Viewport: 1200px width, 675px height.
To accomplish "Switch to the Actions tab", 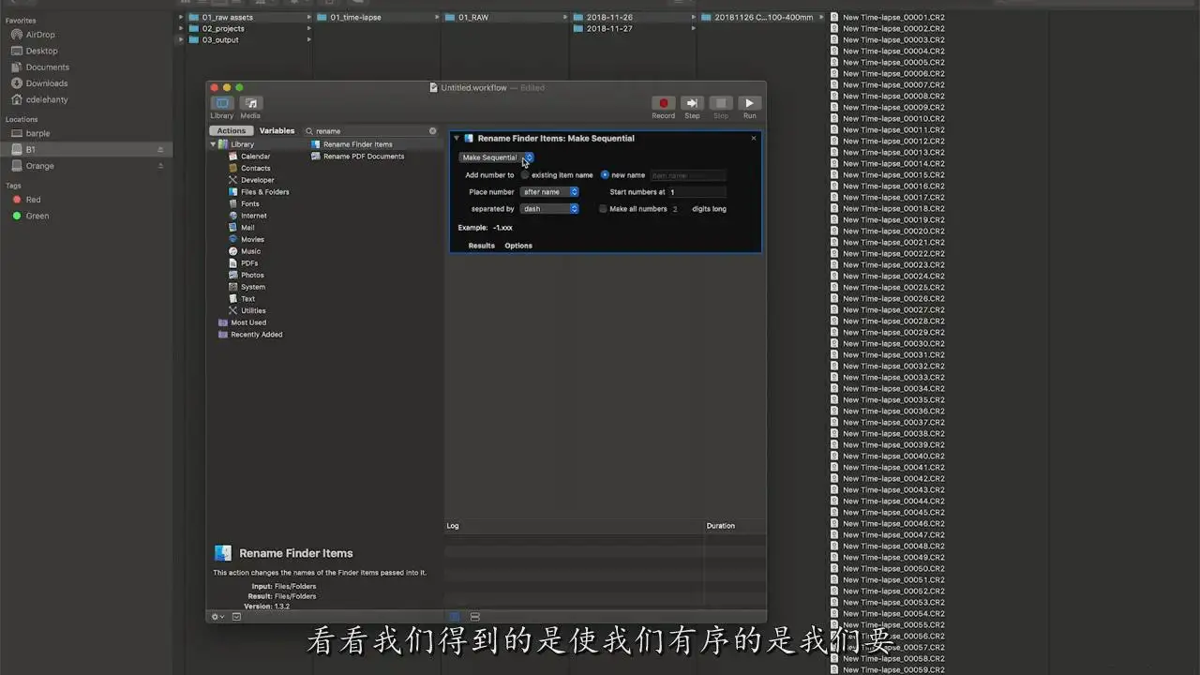I will point(231,131).
